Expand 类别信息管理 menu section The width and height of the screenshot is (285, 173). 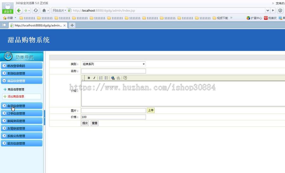tap(22, 73)
